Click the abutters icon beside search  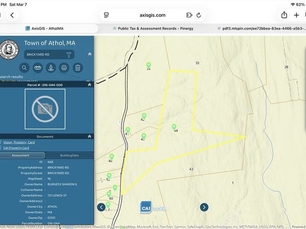pyautogui.click(x=38, y=67)
